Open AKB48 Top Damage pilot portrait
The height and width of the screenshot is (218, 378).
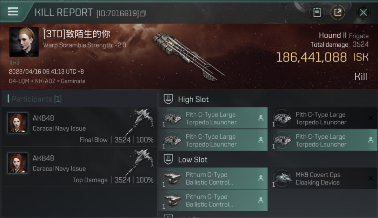pos(18,163)
